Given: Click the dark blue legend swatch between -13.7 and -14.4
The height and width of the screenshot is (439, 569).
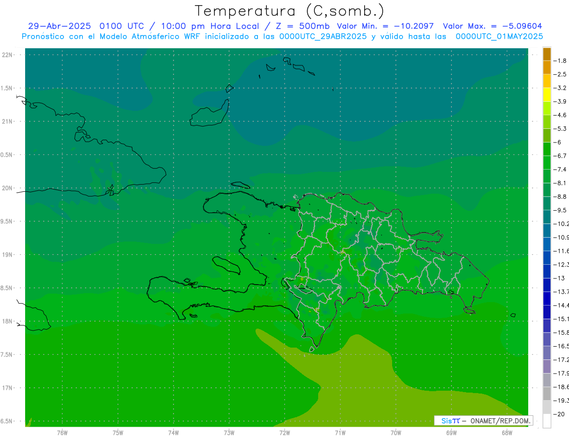Looking at the screenshot, I should pyautogui.click(x=547, y=298).
